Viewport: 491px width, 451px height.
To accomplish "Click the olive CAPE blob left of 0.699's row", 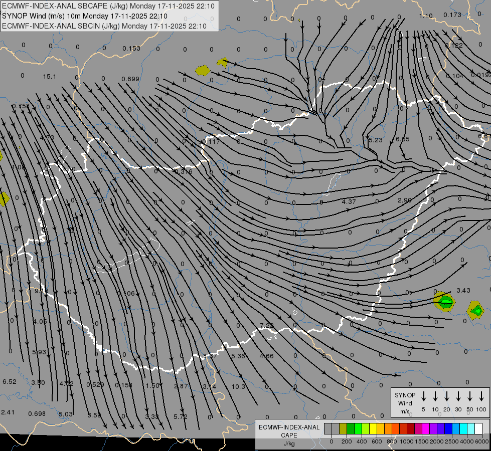I will [x=203, y=71].
